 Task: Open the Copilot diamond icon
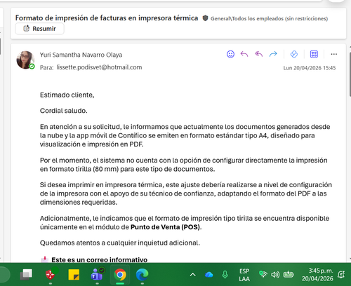click(x=294, y=54)
